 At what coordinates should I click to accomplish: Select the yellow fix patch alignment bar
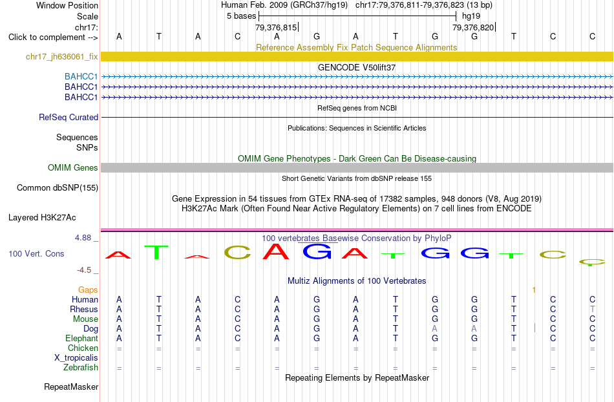(357, 56)
